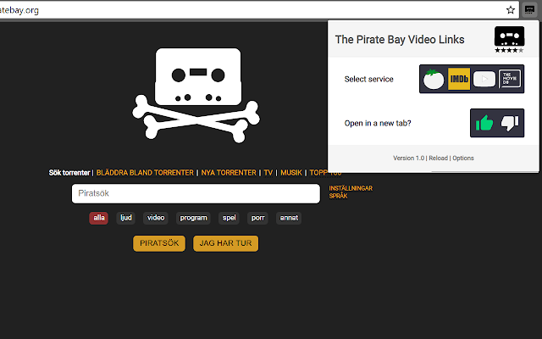The image size is (542, 339).
Task: Enable open in new tab thumbs up
Action: 484,123
